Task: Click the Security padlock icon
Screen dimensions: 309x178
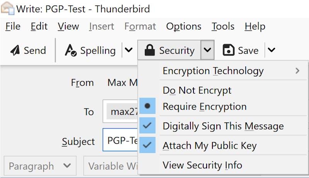Action: click(149, 50)
